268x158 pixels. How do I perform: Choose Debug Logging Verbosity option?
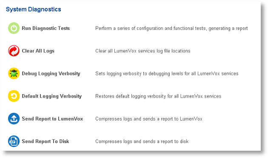[x=51, y=74]
